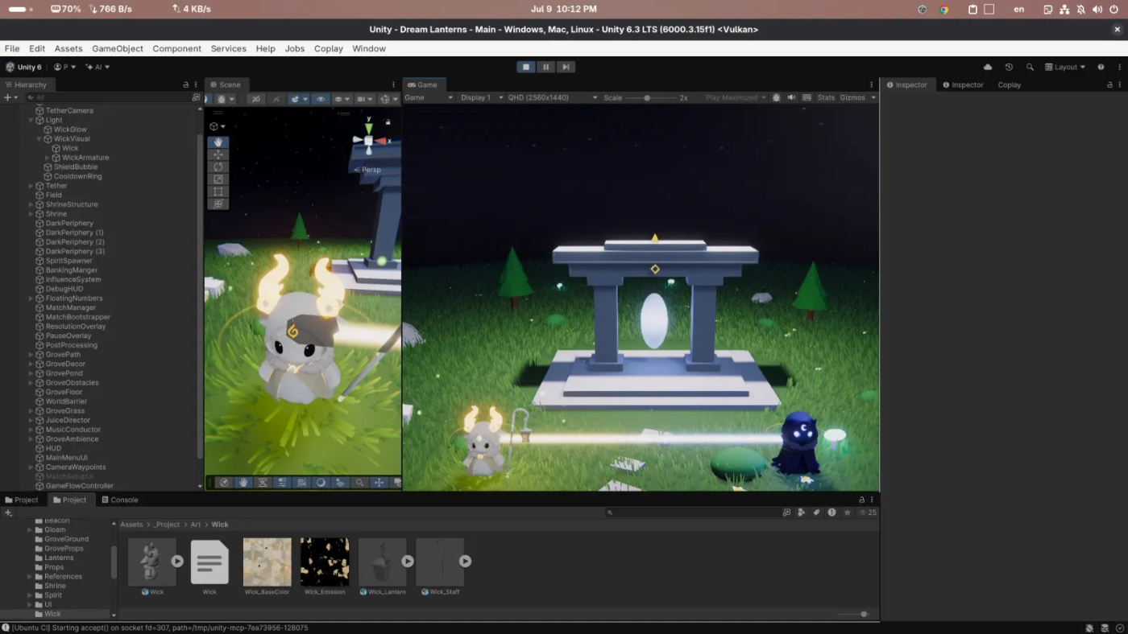Screen dimensions: 1128x634
Task: Expand the Wick_Lantern asset arrow
Action: (x=408, y=562)
